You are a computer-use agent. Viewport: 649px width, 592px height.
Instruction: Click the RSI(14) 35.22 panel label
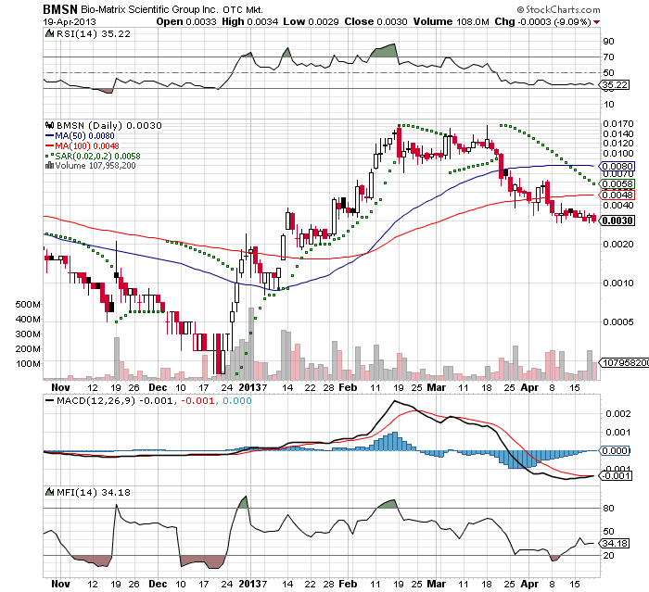click(93, 33)
